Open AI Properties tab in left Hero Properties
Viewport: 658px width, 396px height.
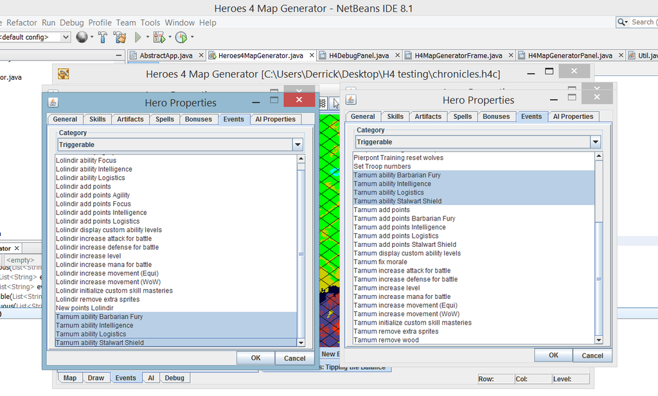point(275,120)
